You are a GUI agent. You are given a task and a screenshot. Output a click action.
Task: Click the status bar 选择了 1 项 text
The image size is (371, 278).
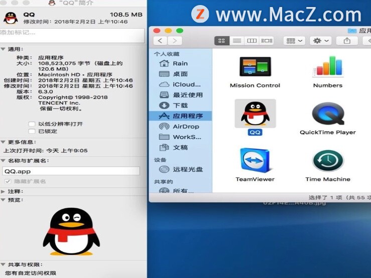[339, 198]
